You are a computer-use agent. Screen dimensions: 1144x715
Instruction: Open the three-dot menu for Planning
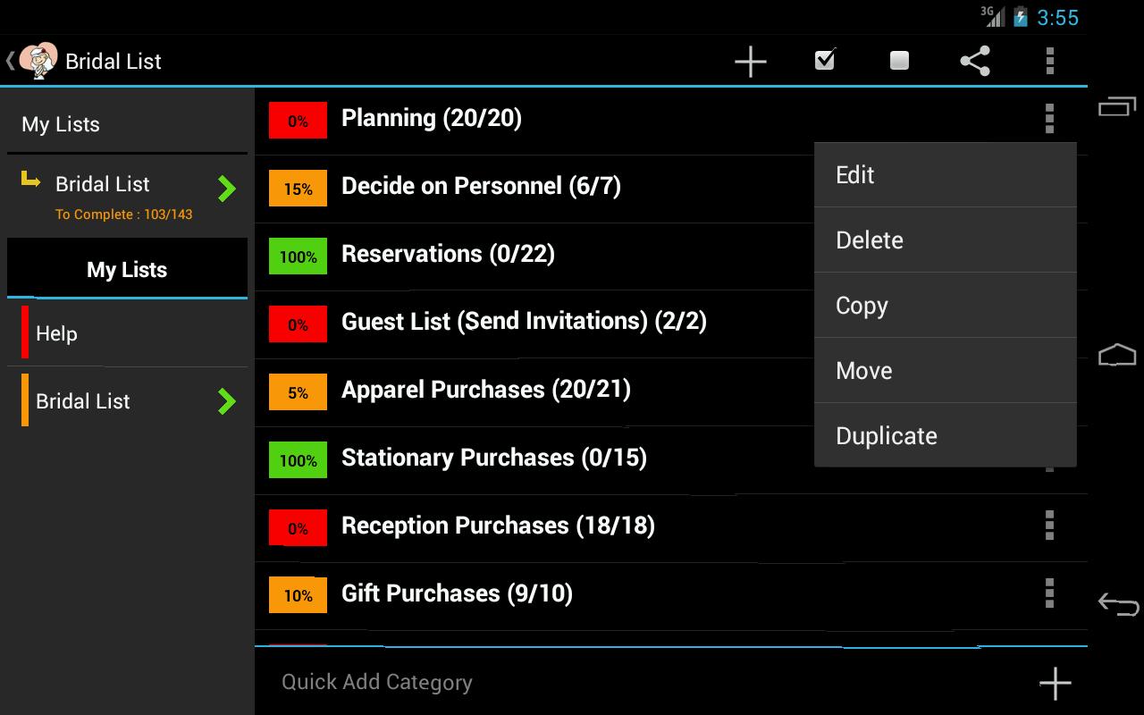click(x=1049, y=118)
